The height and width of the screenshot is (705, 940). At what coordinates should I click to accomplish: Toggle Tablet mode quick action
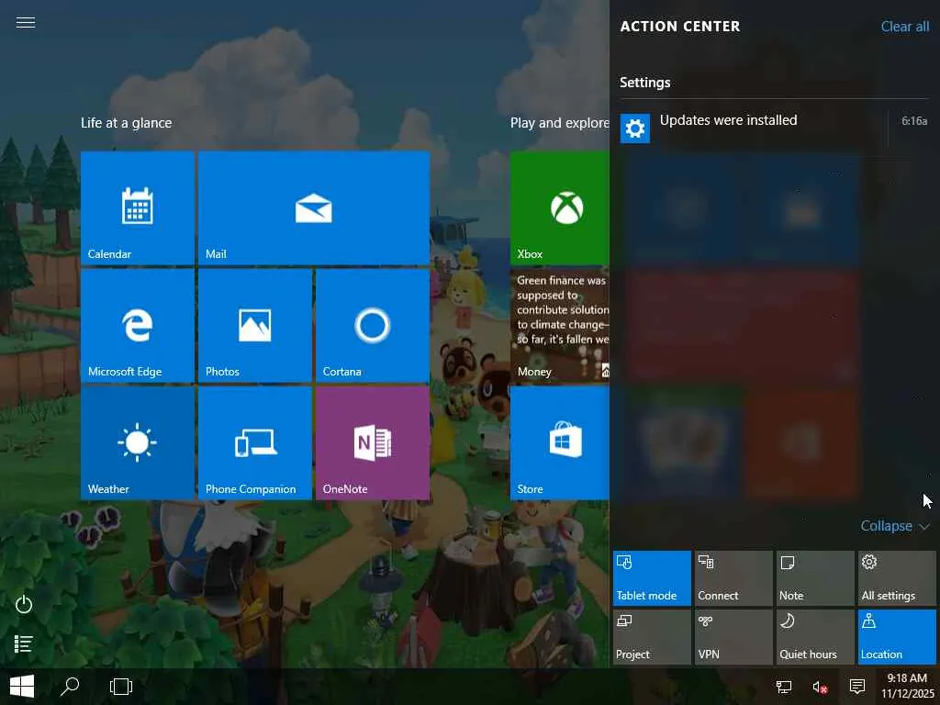[x=652, y=578]
